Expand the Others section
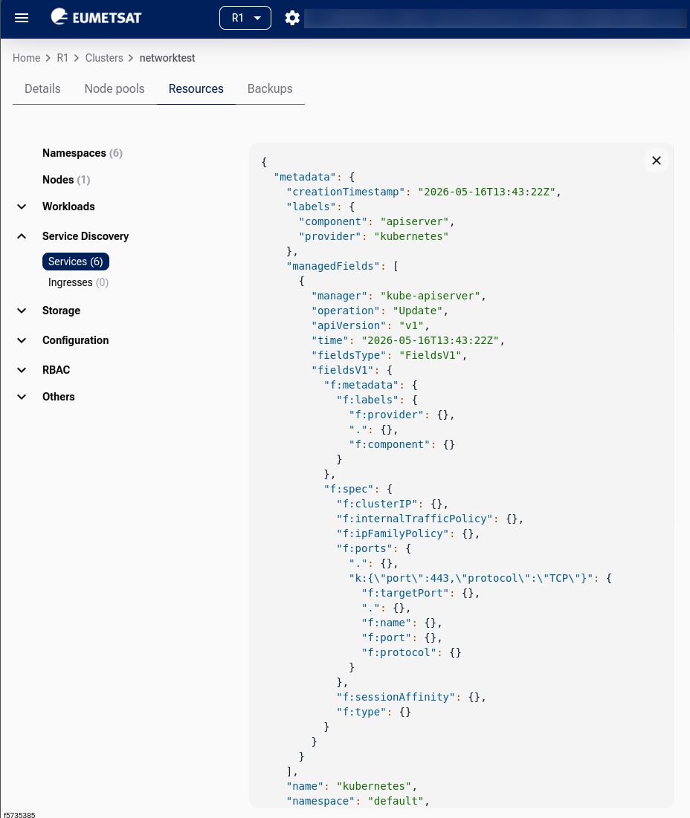The height and width of the screenshot is (818, 690). point(22,397)
